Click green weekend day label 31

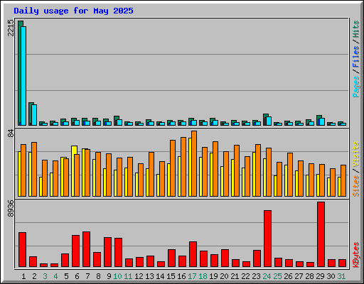[x=341, y=276]
